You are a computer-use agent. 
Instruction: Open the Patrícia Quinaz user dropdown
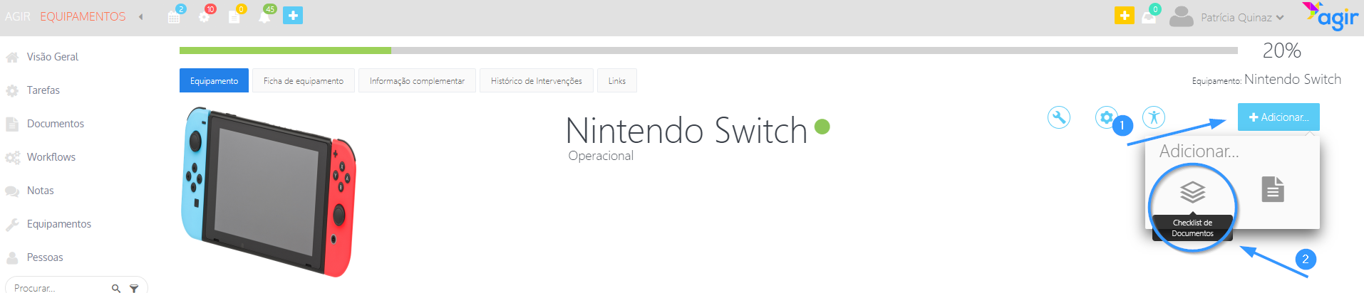pos(1242,18)
